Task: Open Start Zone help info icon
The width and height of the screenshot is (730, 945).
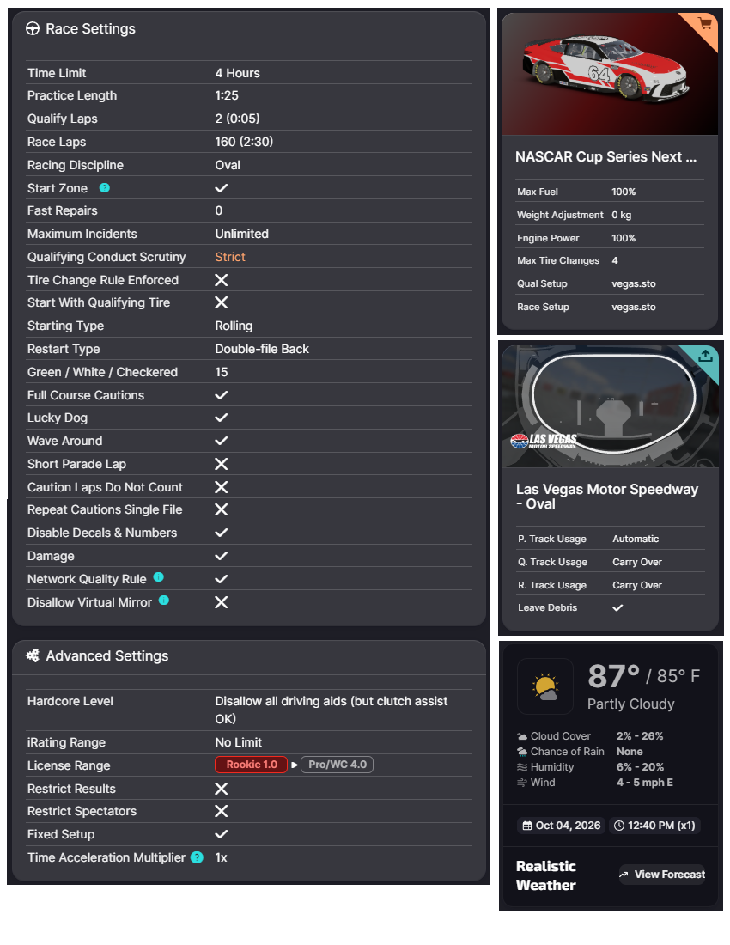Action: pyautogui.click(x=104, y=188)
